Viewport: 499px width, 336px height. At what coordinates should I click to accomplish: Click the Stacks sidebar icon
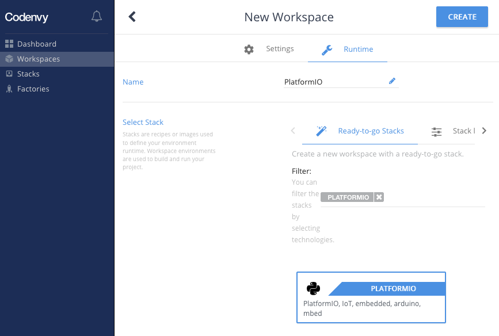pos(9,74)
